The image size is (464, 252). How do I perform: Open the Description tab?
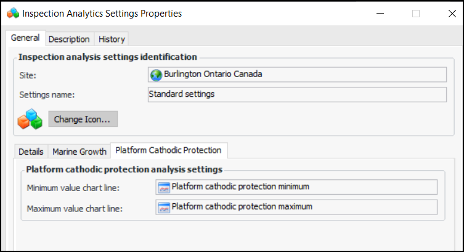[69, 39]
